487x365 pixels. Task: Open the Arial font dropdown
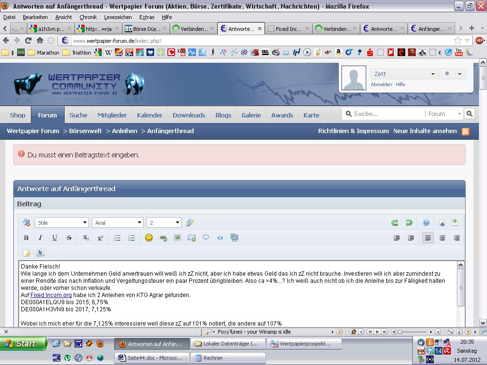pos(117,222)
